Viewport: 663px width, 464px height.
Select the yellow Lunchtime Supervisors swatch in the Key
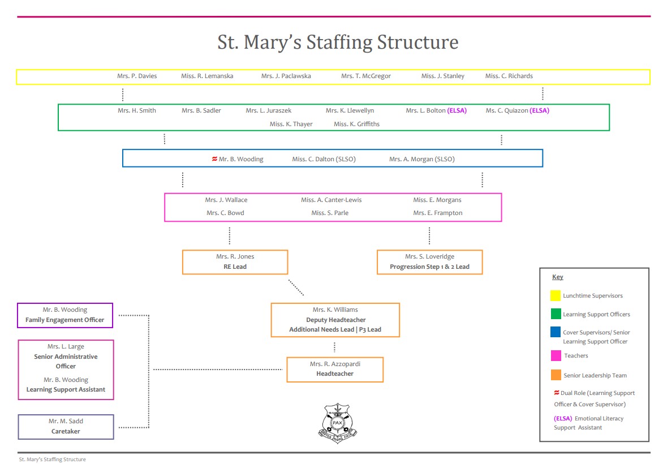(x=556, y=295)
